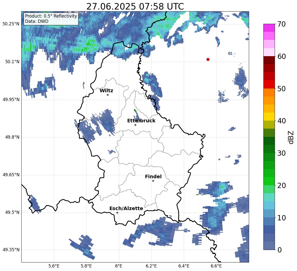The image size is (297, 271).
Task: Click the Findel station cross marker
Action: click(153, 181)
